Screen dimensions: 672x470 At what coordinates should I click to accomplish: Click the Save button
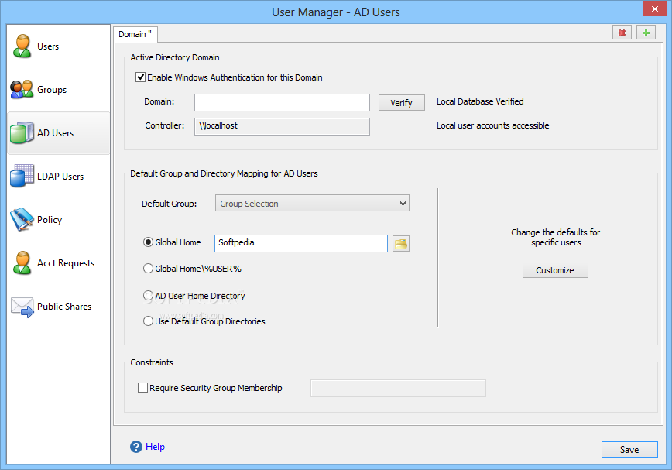pyautogui.click(x=629, y=449)
